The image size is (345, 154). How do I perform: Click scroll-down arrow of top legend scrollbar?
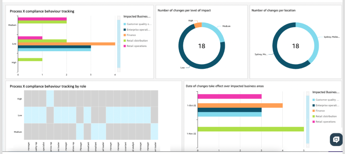click(x=119, y=70)
